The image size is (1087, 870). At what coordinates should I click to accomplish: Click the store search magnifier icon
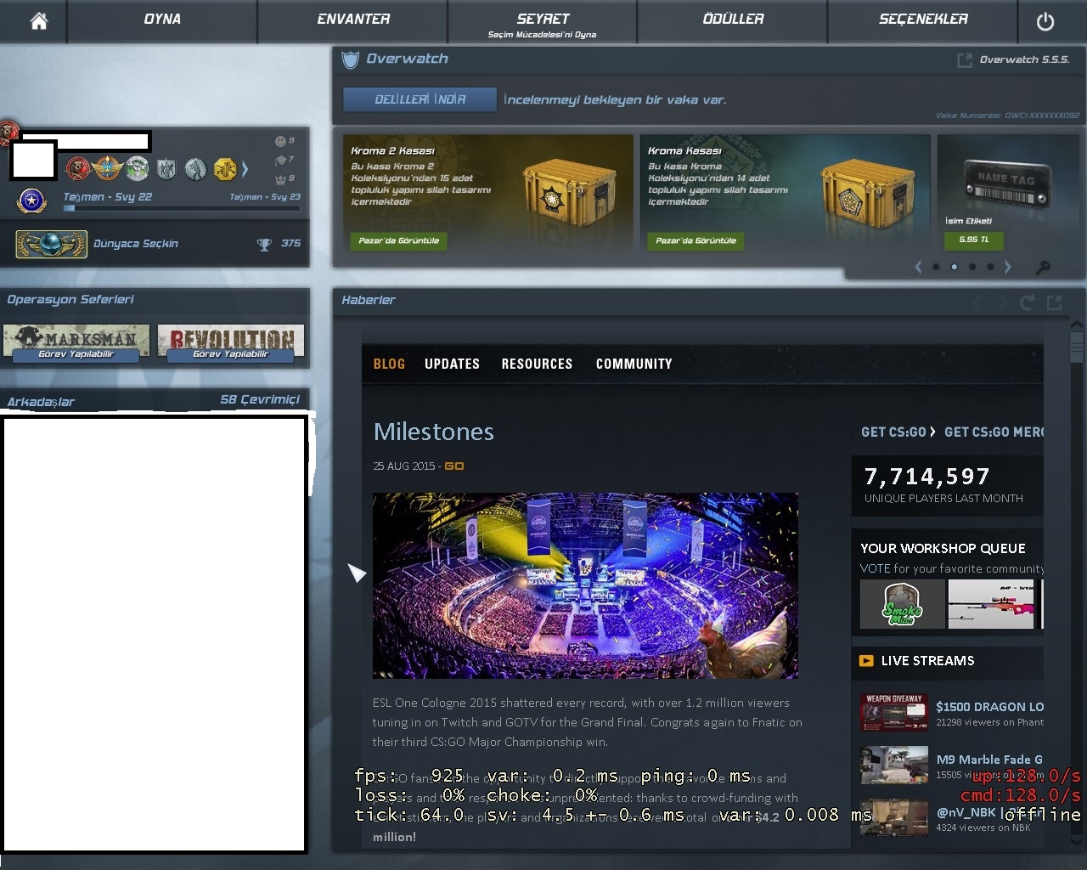click(x=1044, y=268)
